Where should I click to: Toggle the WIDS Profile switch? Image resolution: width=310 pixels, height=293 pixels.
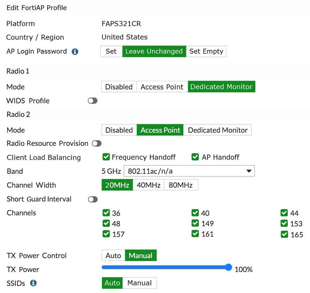click(x=92, y=101)
